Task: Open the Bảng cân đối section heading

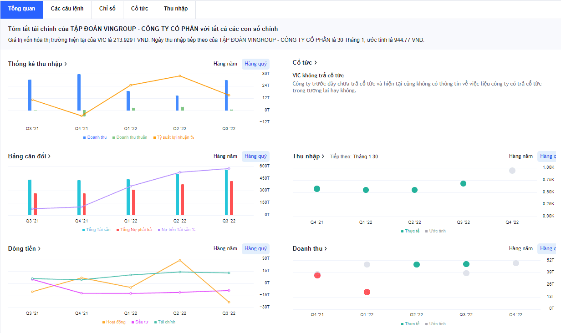Action: [x=29, y=156]
